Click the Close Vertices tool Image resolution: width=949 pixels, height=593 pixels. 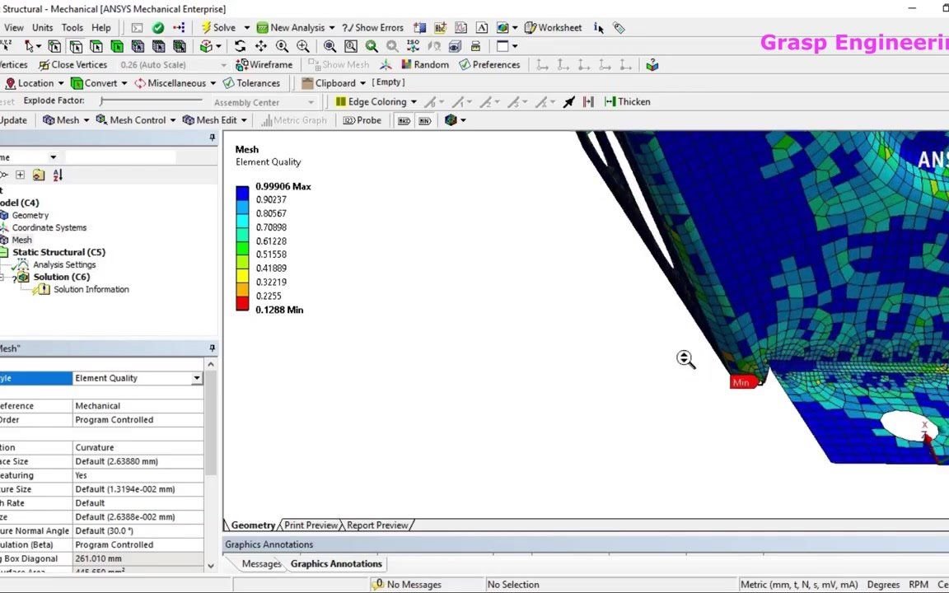point(74,64)
